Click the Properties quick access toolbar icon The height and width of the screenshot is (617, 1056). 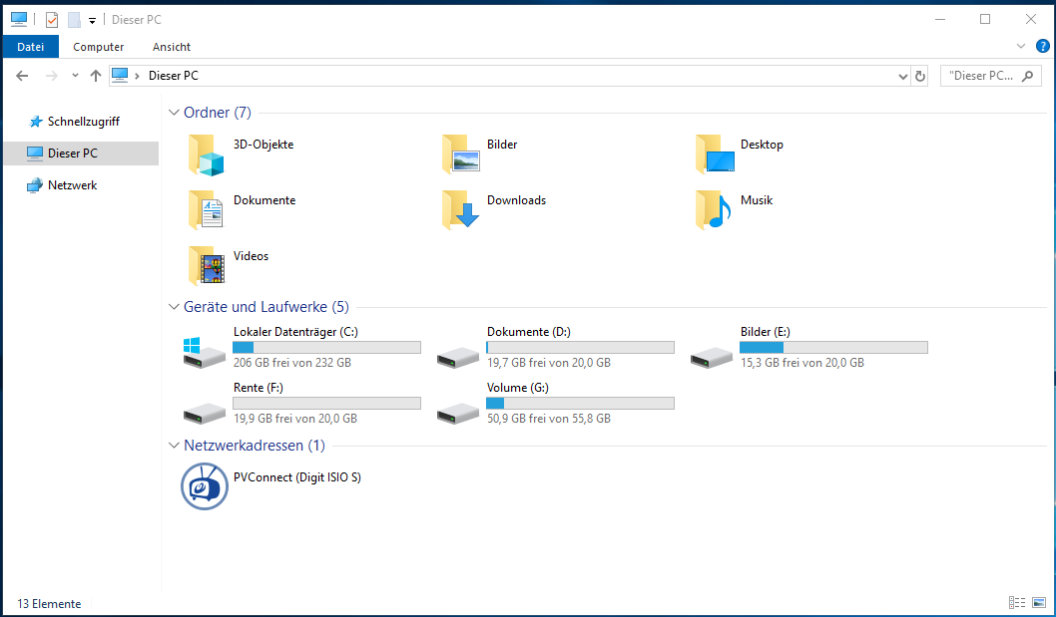(x=52, y=20)
